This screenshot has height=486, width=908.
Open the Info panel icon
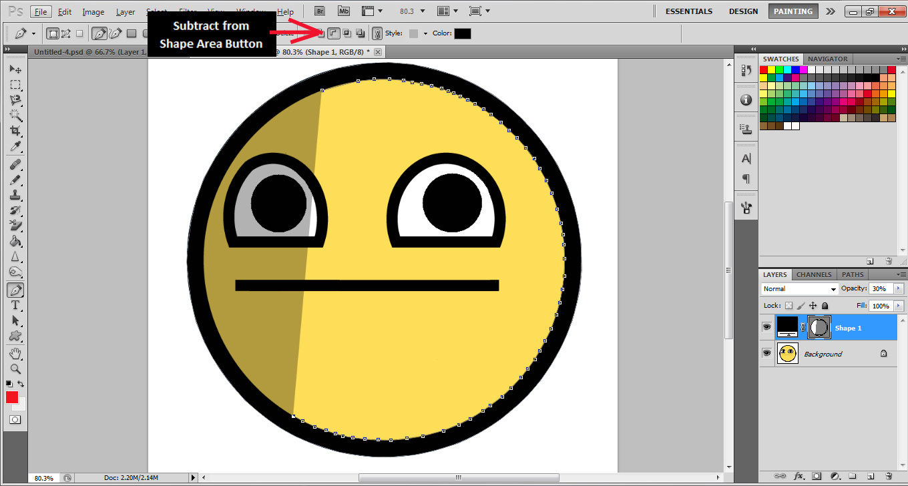(x=746, y=99)
